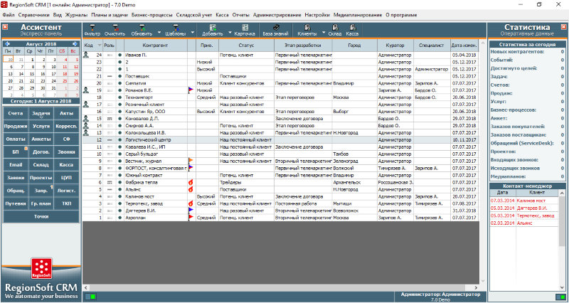Open the Бизнес-процессы menu
Image resolution: width=569 pixels, height=303 pixels.
point(151,14)
